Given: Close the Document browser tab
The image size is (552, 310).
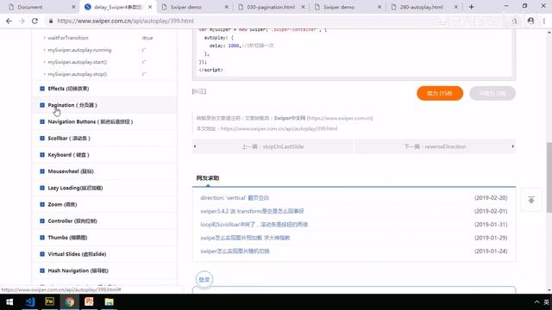Looking at the screenshot, I should [73, 7].
